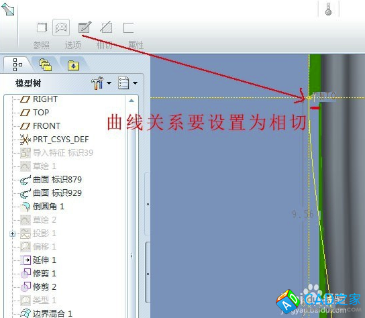This screenshot has height=318, width=365.
Task: Switch to the favorites star tab
Action: click(73, 66)
